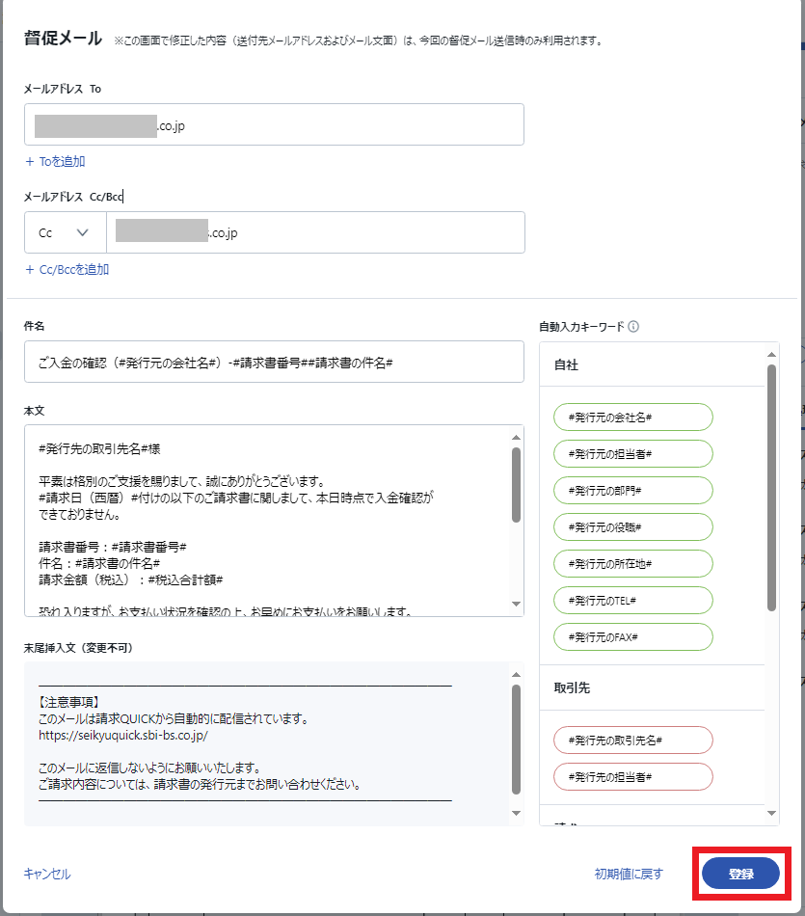Click the keyword panel scrollbar thumb
Viewport: 805px width, 916px height.
771,488
